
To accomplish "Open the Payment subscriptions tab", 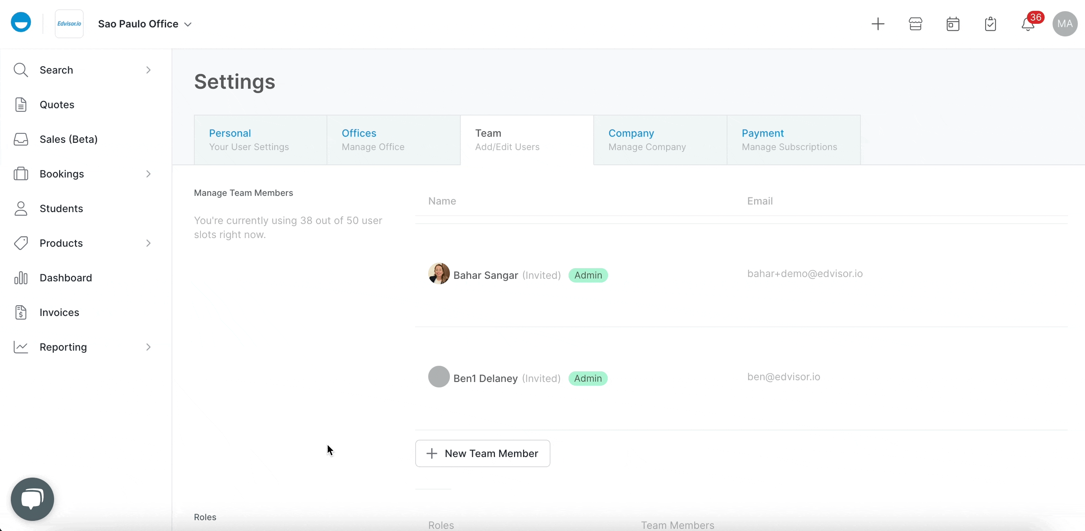I will [789, 140].
